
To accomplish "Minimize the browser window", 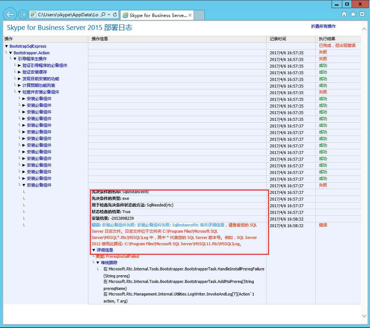I will click(337, 4).
